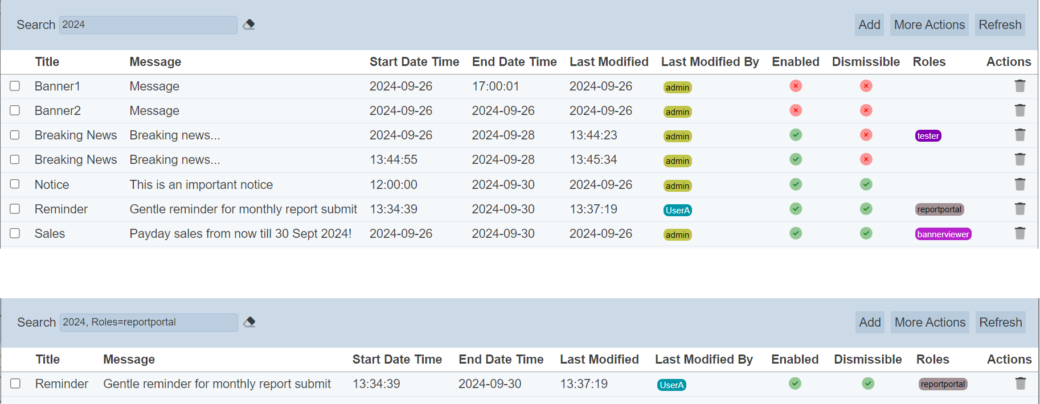Click the bannerviewer role tag
This screenshot has width=1040, height=404.
pos(943,234)
